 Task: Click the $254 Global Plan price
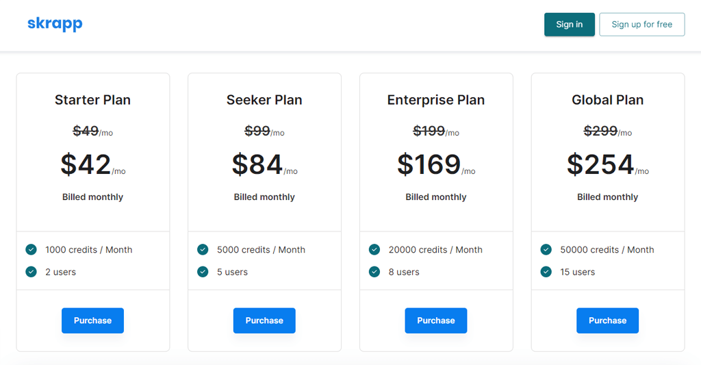(x=600, y=164)
